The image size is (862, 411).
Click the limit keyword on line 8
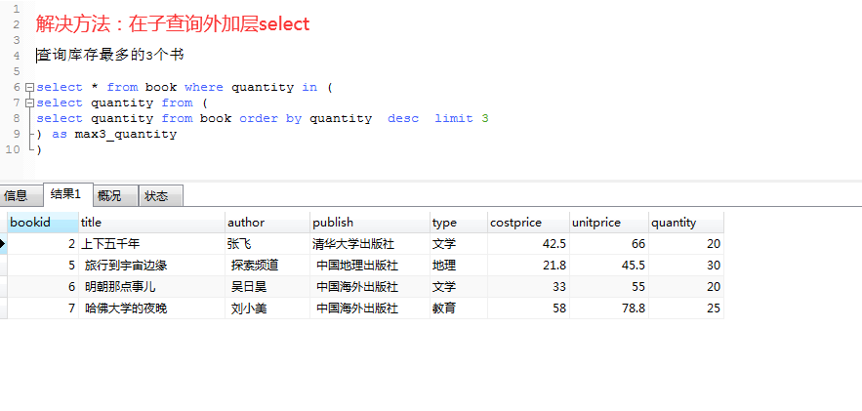tap(454, 119)
